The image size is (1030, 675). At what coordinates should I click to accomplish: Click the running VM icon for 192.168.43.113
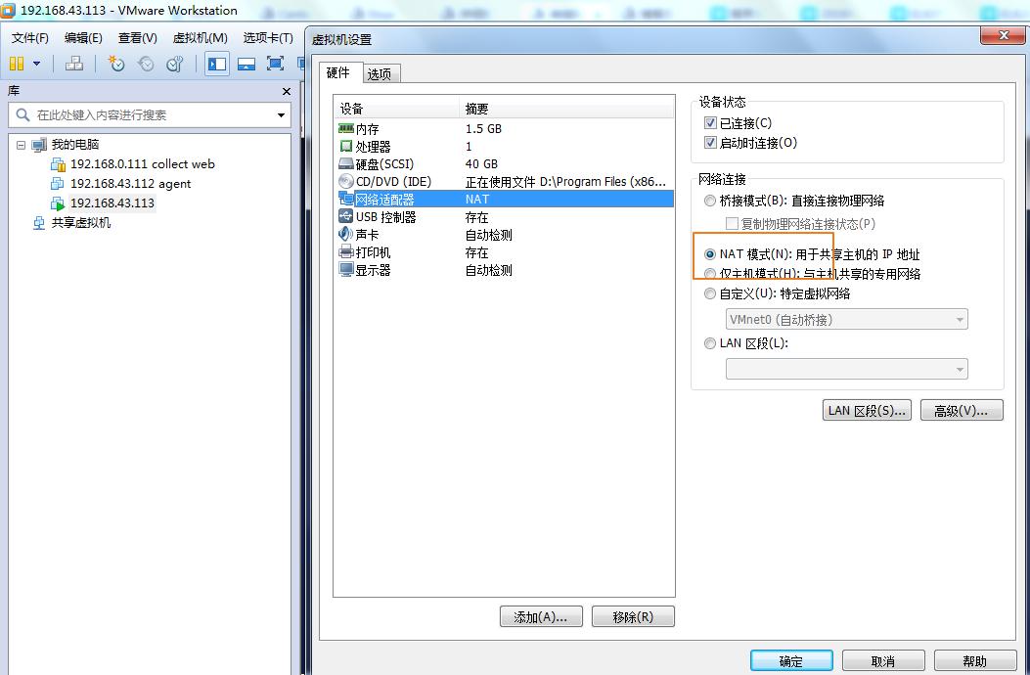click(58, 203)
